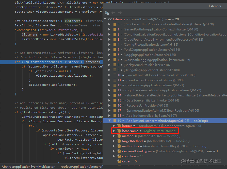The height and width of the screenshot is (169, 227).
Task: Expand element 4 ConfigFileApplicationListener
Action: click(x=110, y=45)
